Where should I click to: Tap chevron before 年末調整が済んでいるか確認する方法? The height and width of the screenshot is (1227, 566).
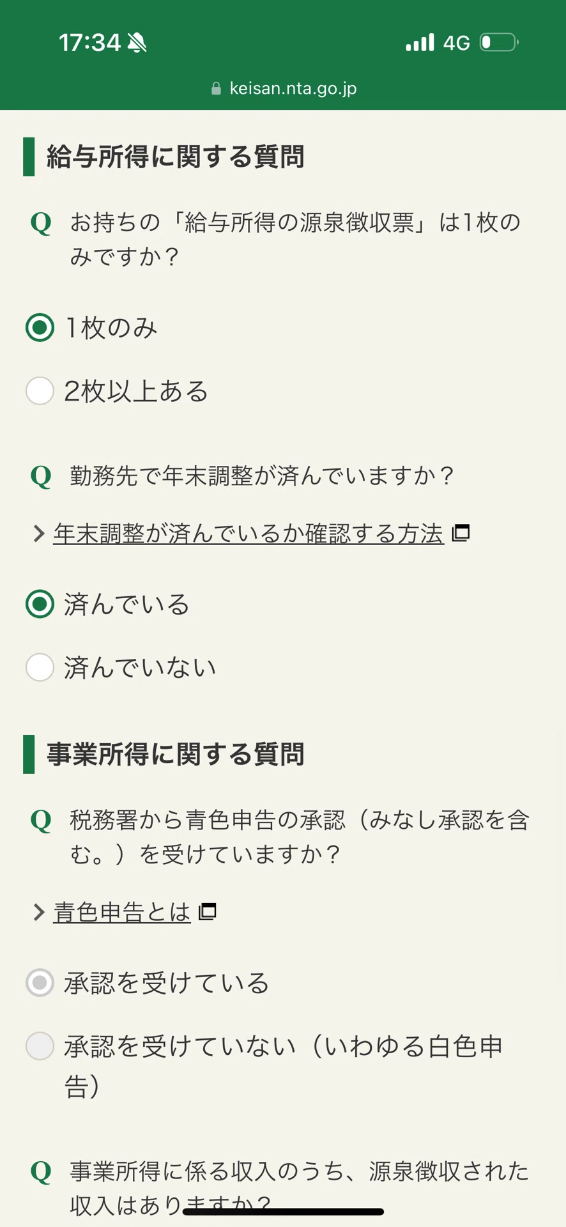[x=39, y=533]
